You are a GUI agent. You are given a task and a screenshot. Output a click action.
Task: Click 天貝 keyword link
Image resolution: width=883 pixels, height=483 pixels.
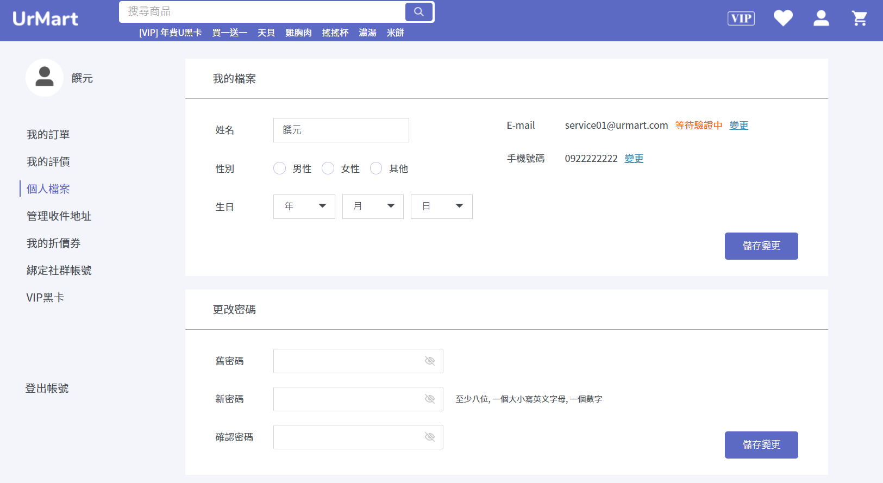[266, 33]
